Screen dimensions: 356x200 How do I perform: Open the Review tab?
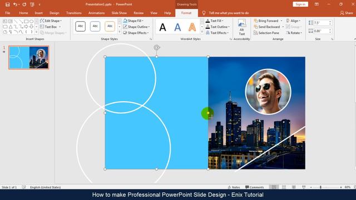point(139,13)
